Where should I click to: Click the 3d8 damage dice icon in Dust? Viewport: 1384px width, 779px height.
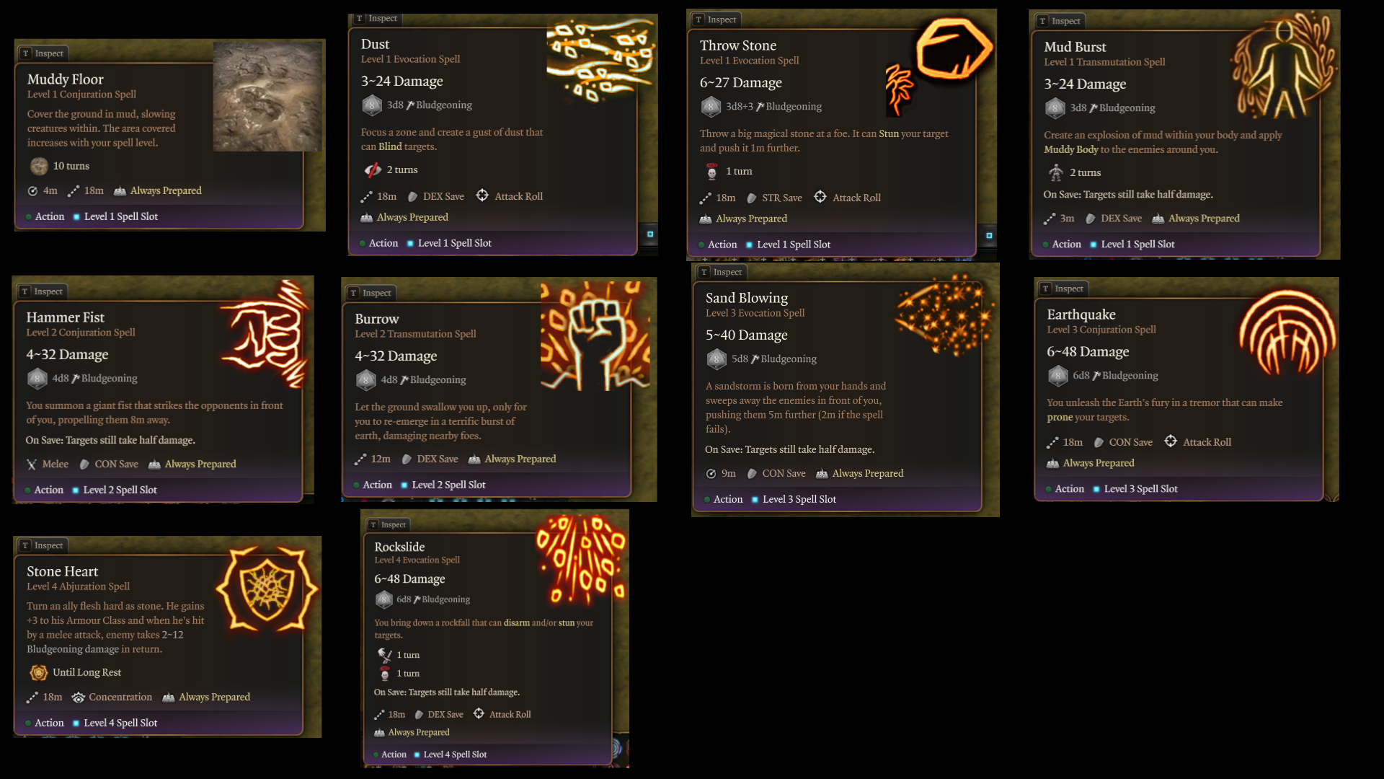point(371,105)
